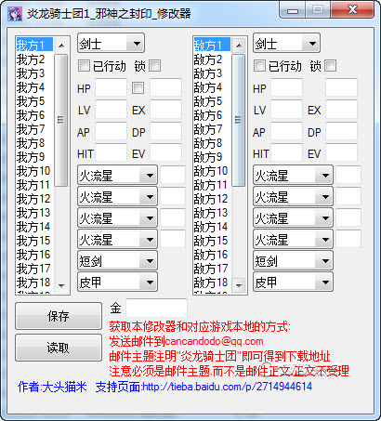
Task: Toggle the checkbox beside the ally HP field
Action: tap(138, 88)
